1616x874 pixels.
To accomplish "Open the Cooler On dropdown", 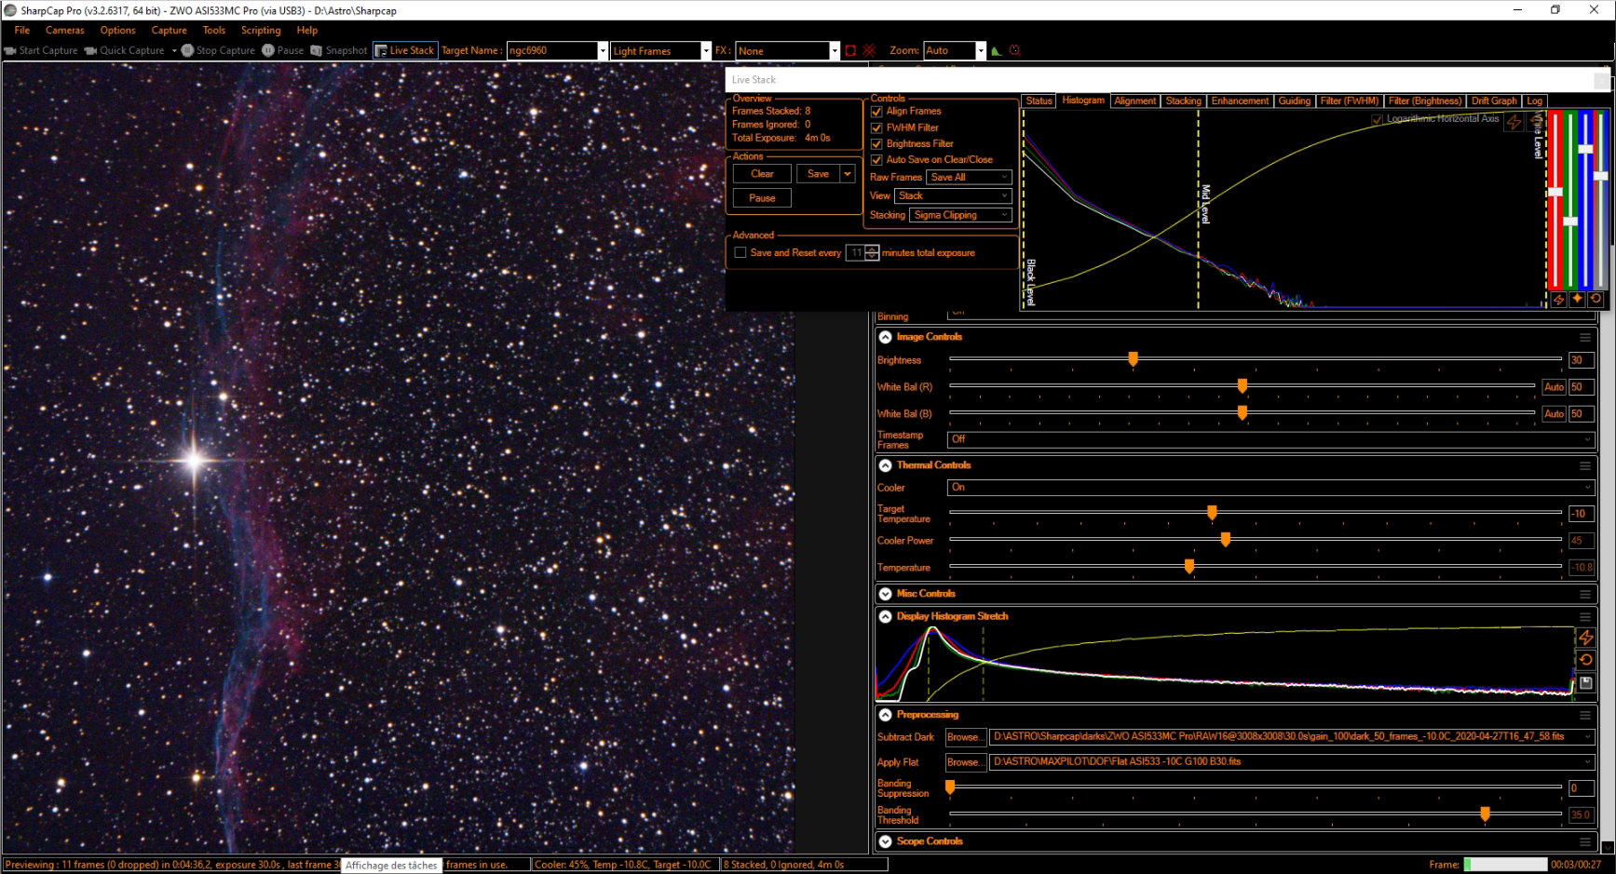I will pos(1270,488).
